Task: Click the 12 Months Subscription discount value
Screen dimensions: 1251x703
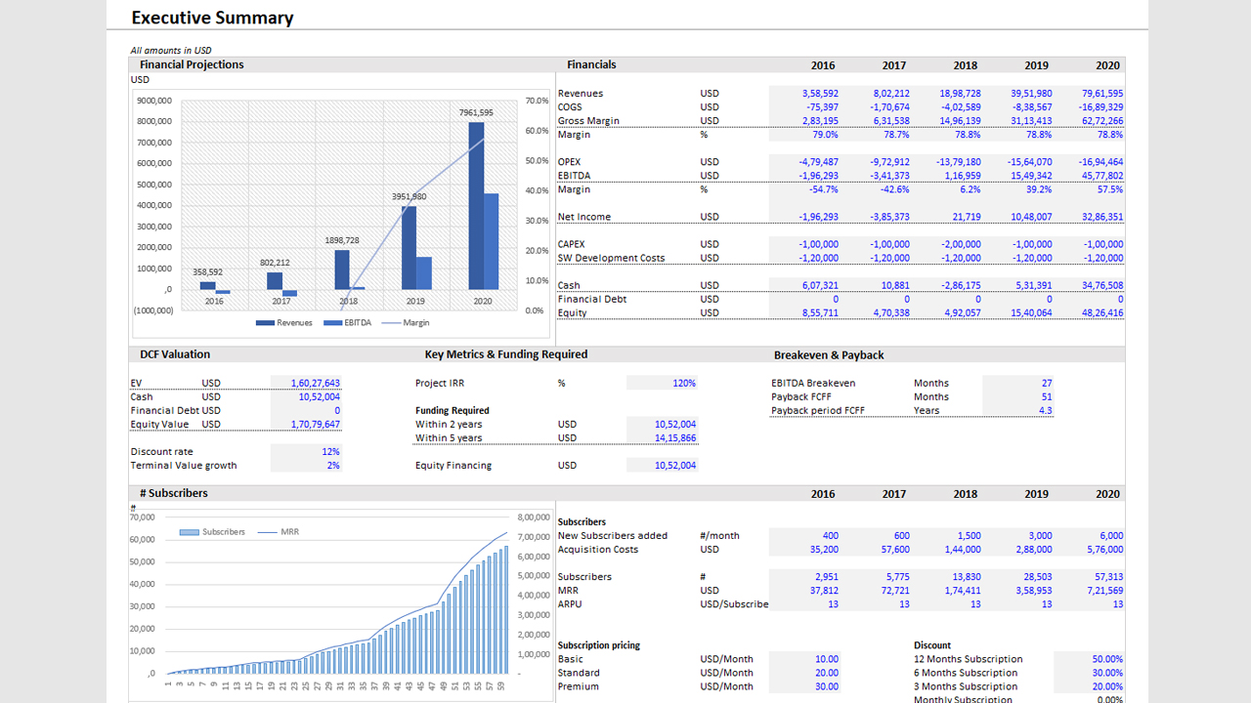Action: (x=1089, y=659)
